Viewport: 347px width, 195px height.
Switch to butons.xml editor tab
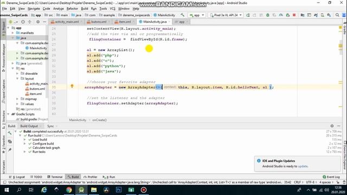tap(98, 22)
